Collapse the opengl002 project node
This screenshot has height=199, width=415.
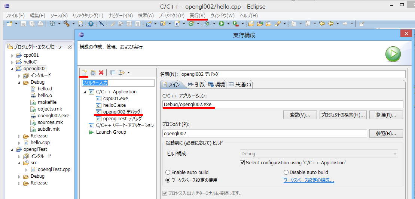pos(12,69)
